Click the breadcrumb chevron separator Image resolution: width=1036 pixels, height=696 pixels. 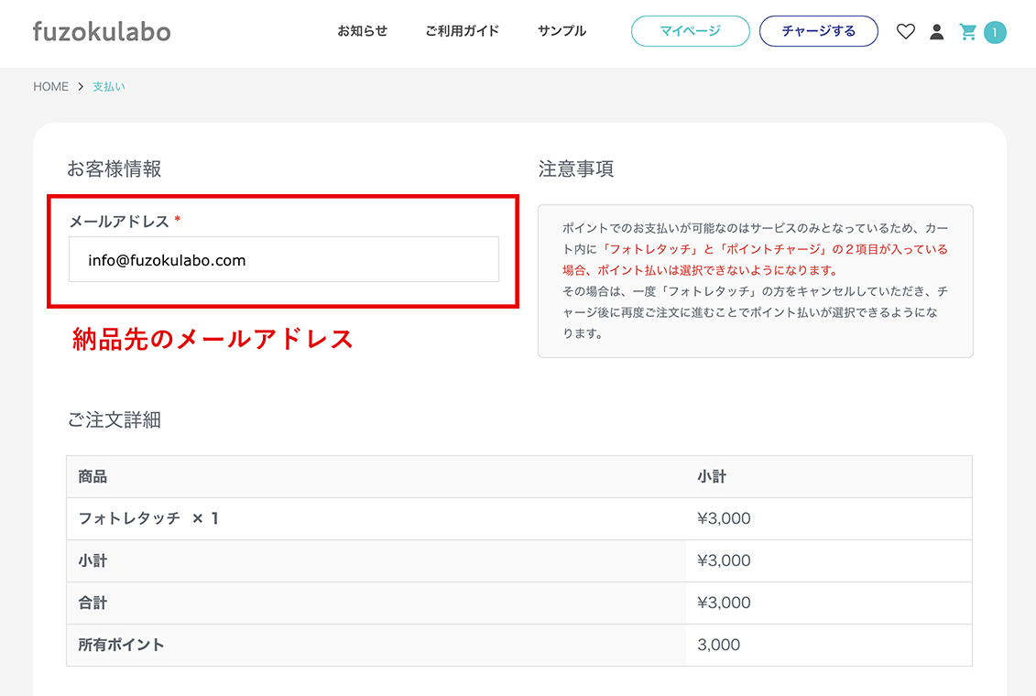click(x=81, y=87)
